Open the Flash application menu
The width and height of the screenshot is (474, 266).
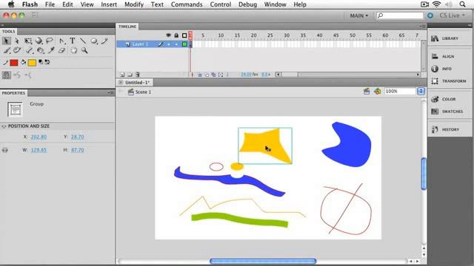[x=30, y=4]
